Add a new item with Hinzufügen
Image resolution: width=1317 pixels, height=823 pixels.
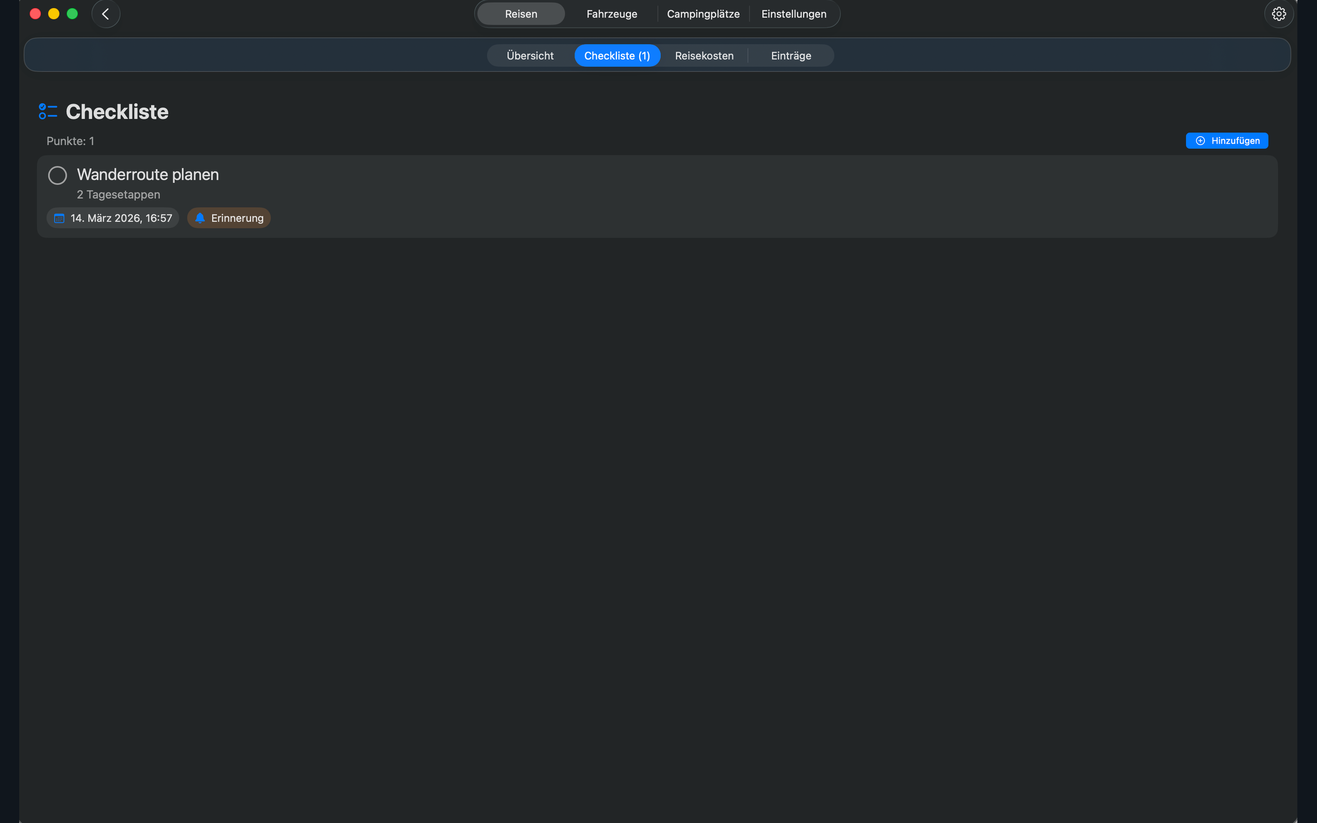click(1226, 141)
